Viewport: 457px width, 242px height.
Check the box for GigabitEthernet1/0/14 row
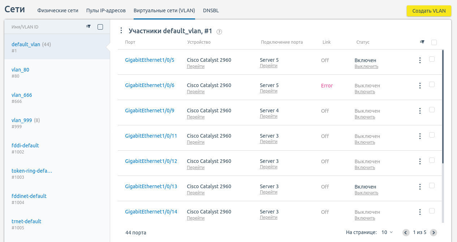click(432, 211)
